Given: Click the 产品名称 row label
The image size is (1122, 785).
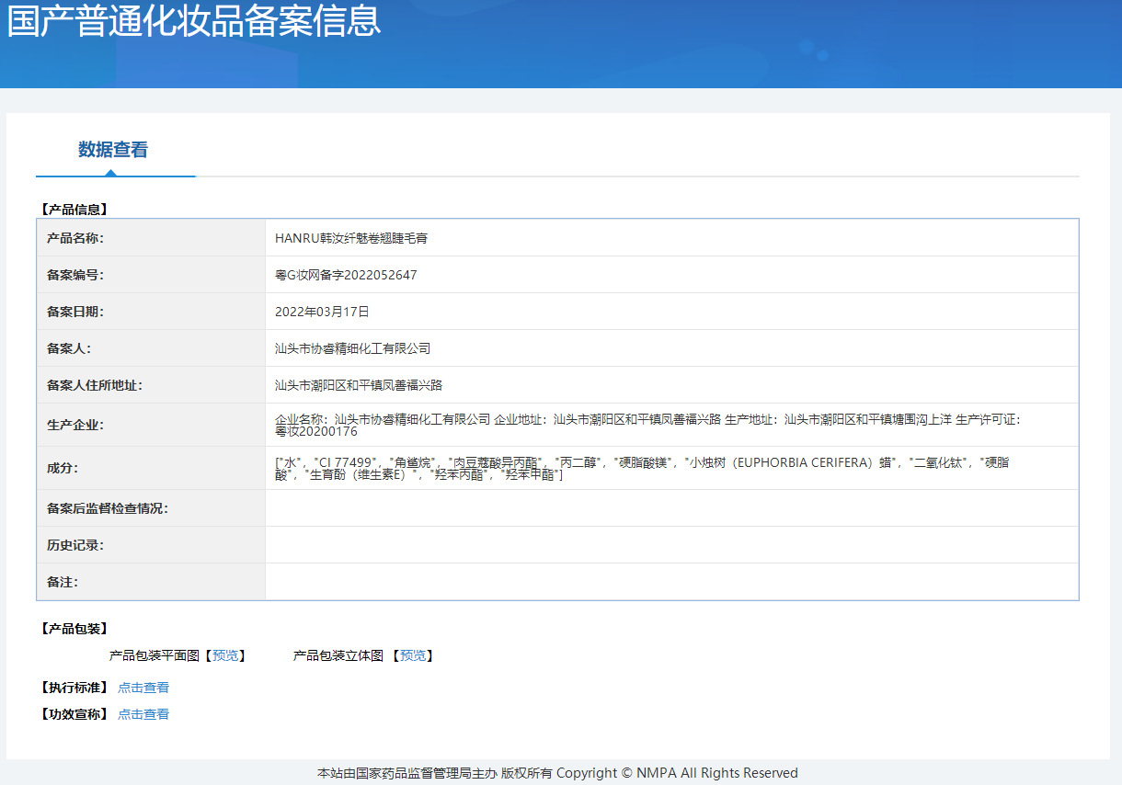Looking at the screenshot, I should click(x=75, y=238).
